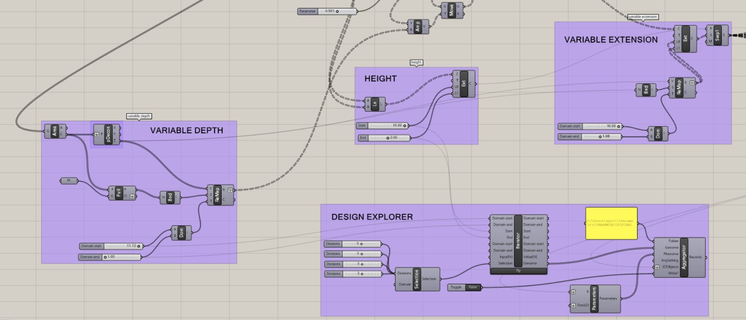The height and width of the screenshot is (320, 746).
Task: Click the arrow icon on Pull D output
Action: [x=132, y=196]
